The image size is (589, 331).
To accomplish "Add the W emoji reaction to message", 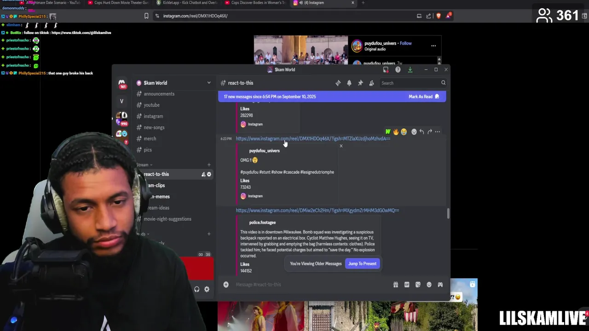I will point(388,132).
